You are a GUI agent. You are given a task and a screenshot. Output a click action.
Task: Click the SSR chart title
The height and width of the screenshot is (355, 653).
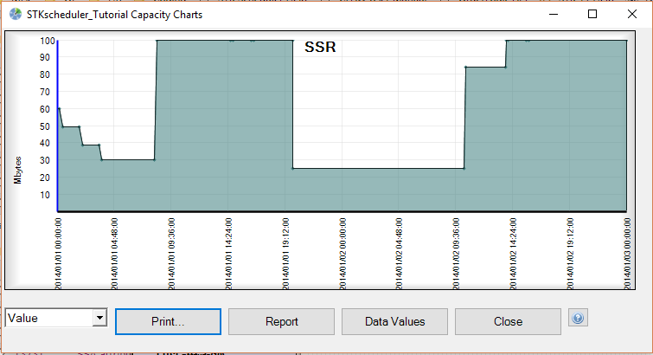(x=319, y=48)
